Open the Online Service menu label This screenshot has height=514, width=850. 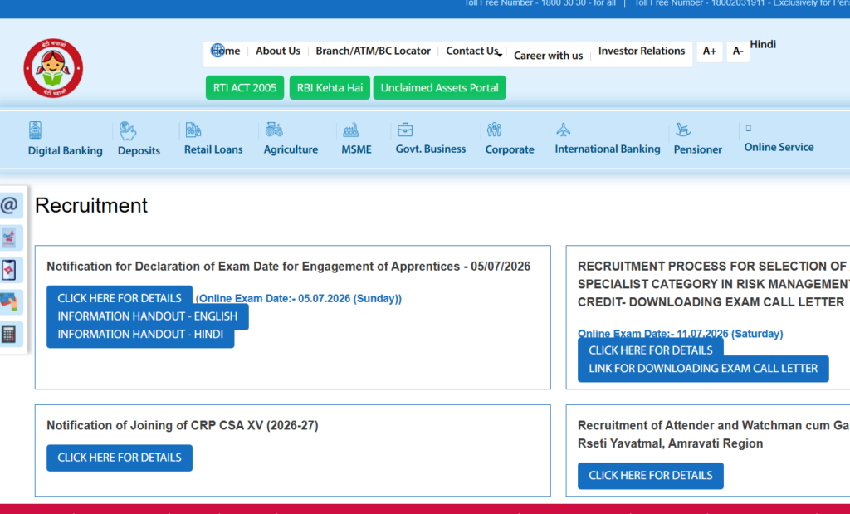click(x=779, y=147)
